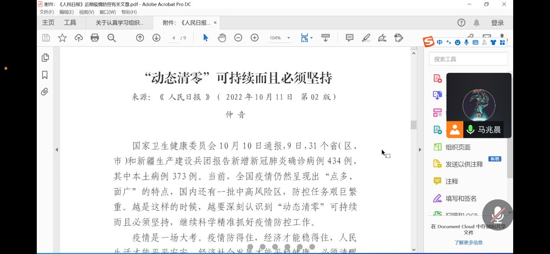Select the hand pan tool
This screenshot has height=254, width=550.
(x=222, y=38)
